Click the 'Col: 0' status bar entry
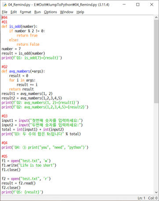 (x=153, y=198)
